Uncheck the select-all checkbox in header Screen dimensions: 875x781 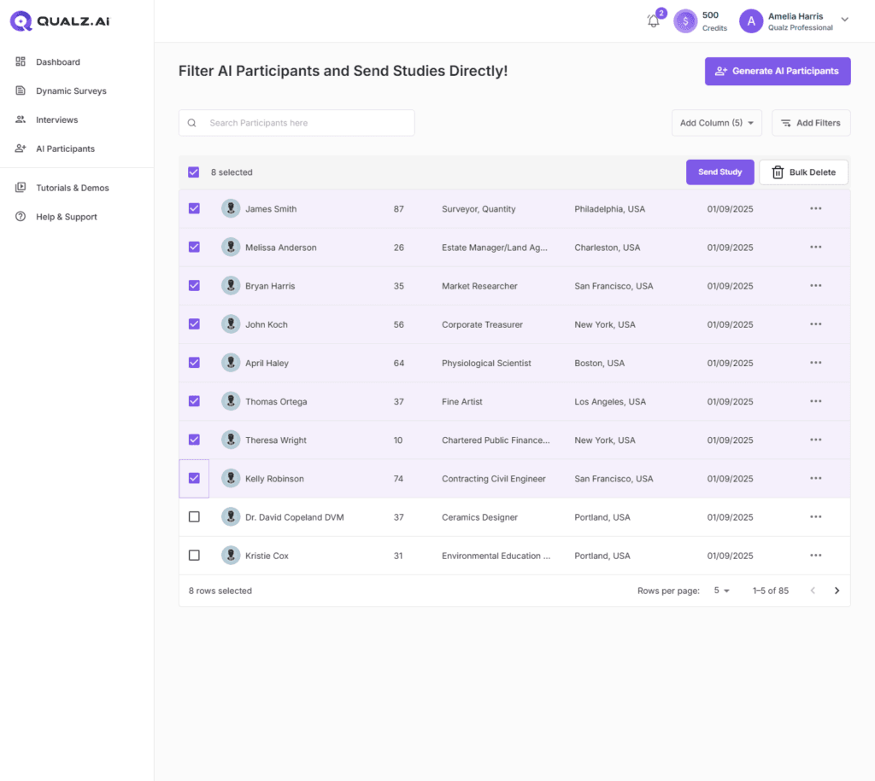[x=194, y=172]
